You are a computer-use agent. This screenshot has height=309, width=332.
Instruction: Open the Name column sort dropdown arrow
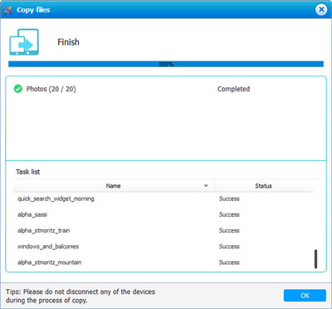click(x=206, y=186)
